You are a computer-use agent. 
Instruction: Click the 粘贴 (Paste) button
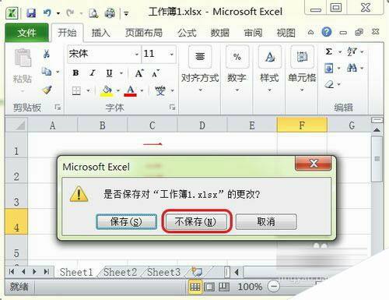23,66
